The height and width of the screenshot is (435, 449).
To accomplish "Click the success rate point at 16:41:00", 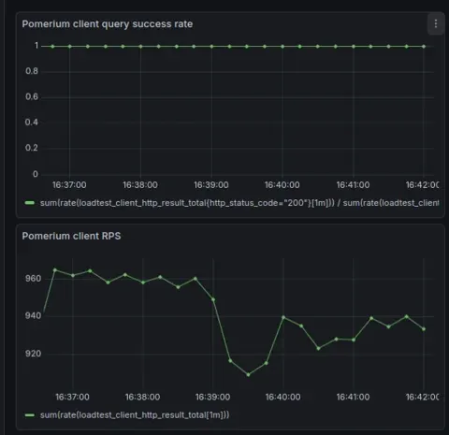I will (x=354, y=47).
